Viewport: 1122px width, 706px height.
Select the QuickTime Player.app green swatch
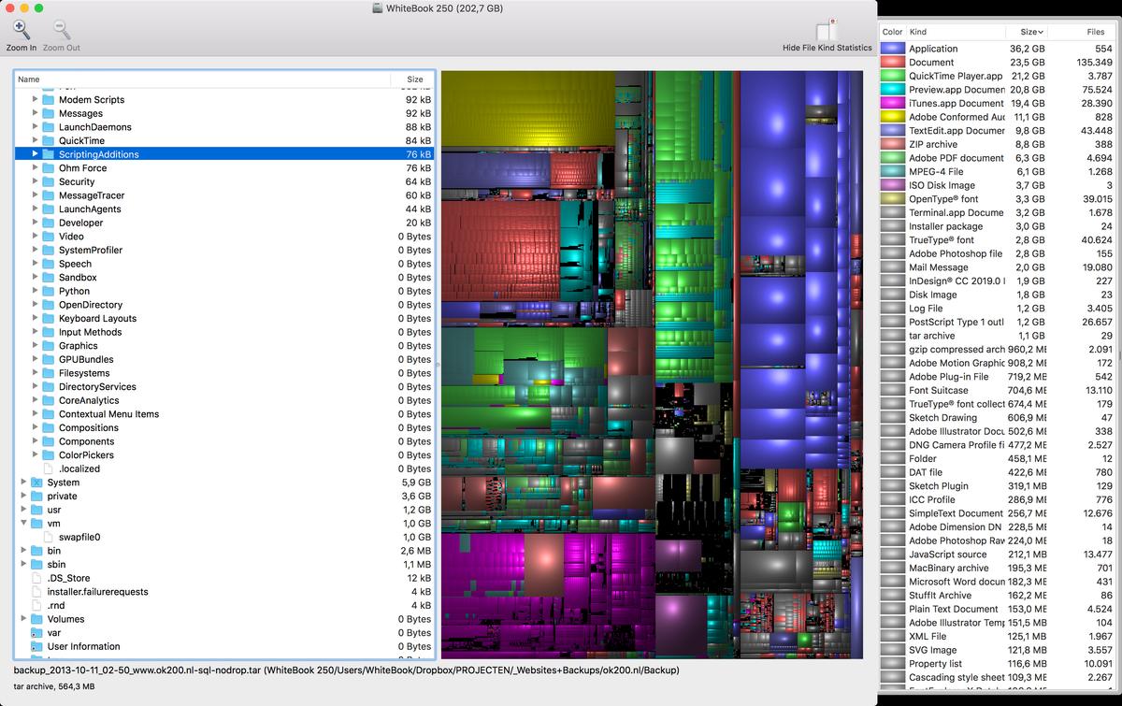(x=892, y=76)
